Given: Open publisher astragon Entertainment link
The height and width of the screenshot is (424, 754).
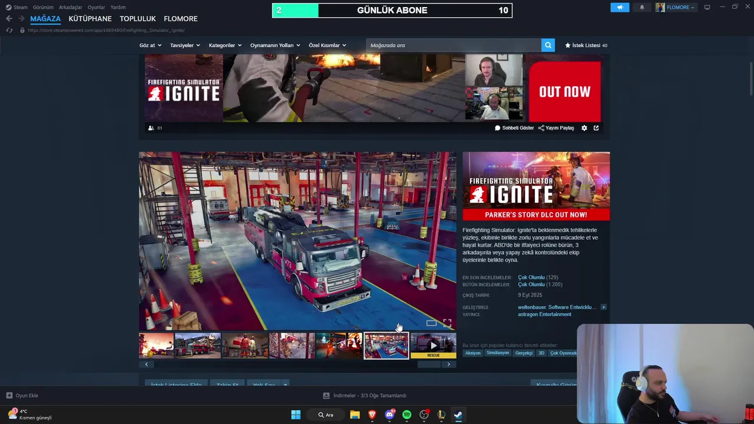Looking at the screenshot, I should coord(544,314).
